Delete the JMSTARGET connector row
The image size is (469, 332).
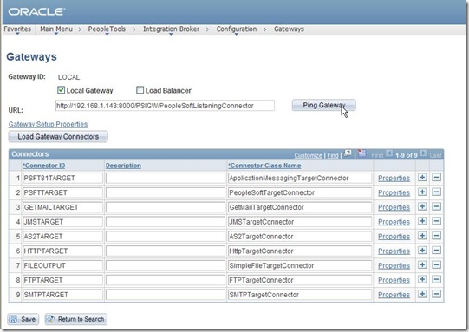(436, 221)
